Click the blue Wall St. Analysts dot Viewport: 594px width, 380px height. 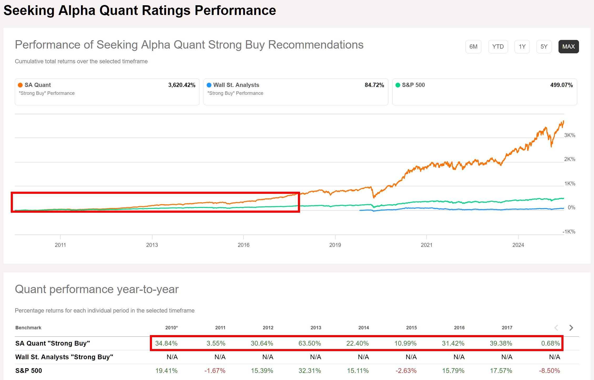pyautogui.click(x=209, y=85)
